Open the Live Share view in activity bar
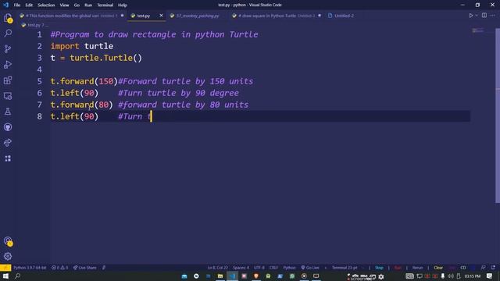 (x=8, y=142)
